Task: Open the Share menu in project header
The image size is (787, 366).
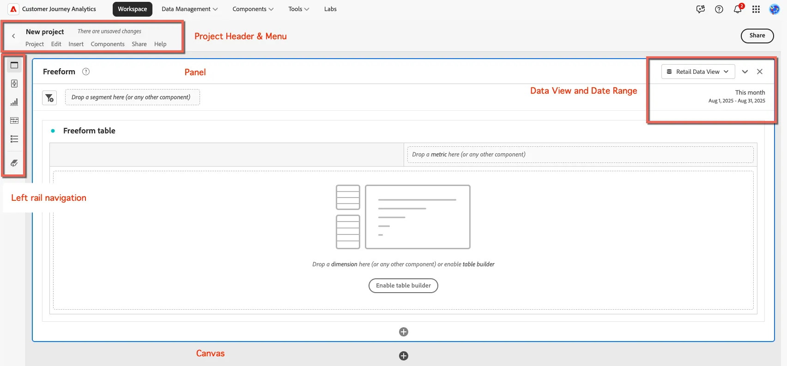Action: click(139, 44)
